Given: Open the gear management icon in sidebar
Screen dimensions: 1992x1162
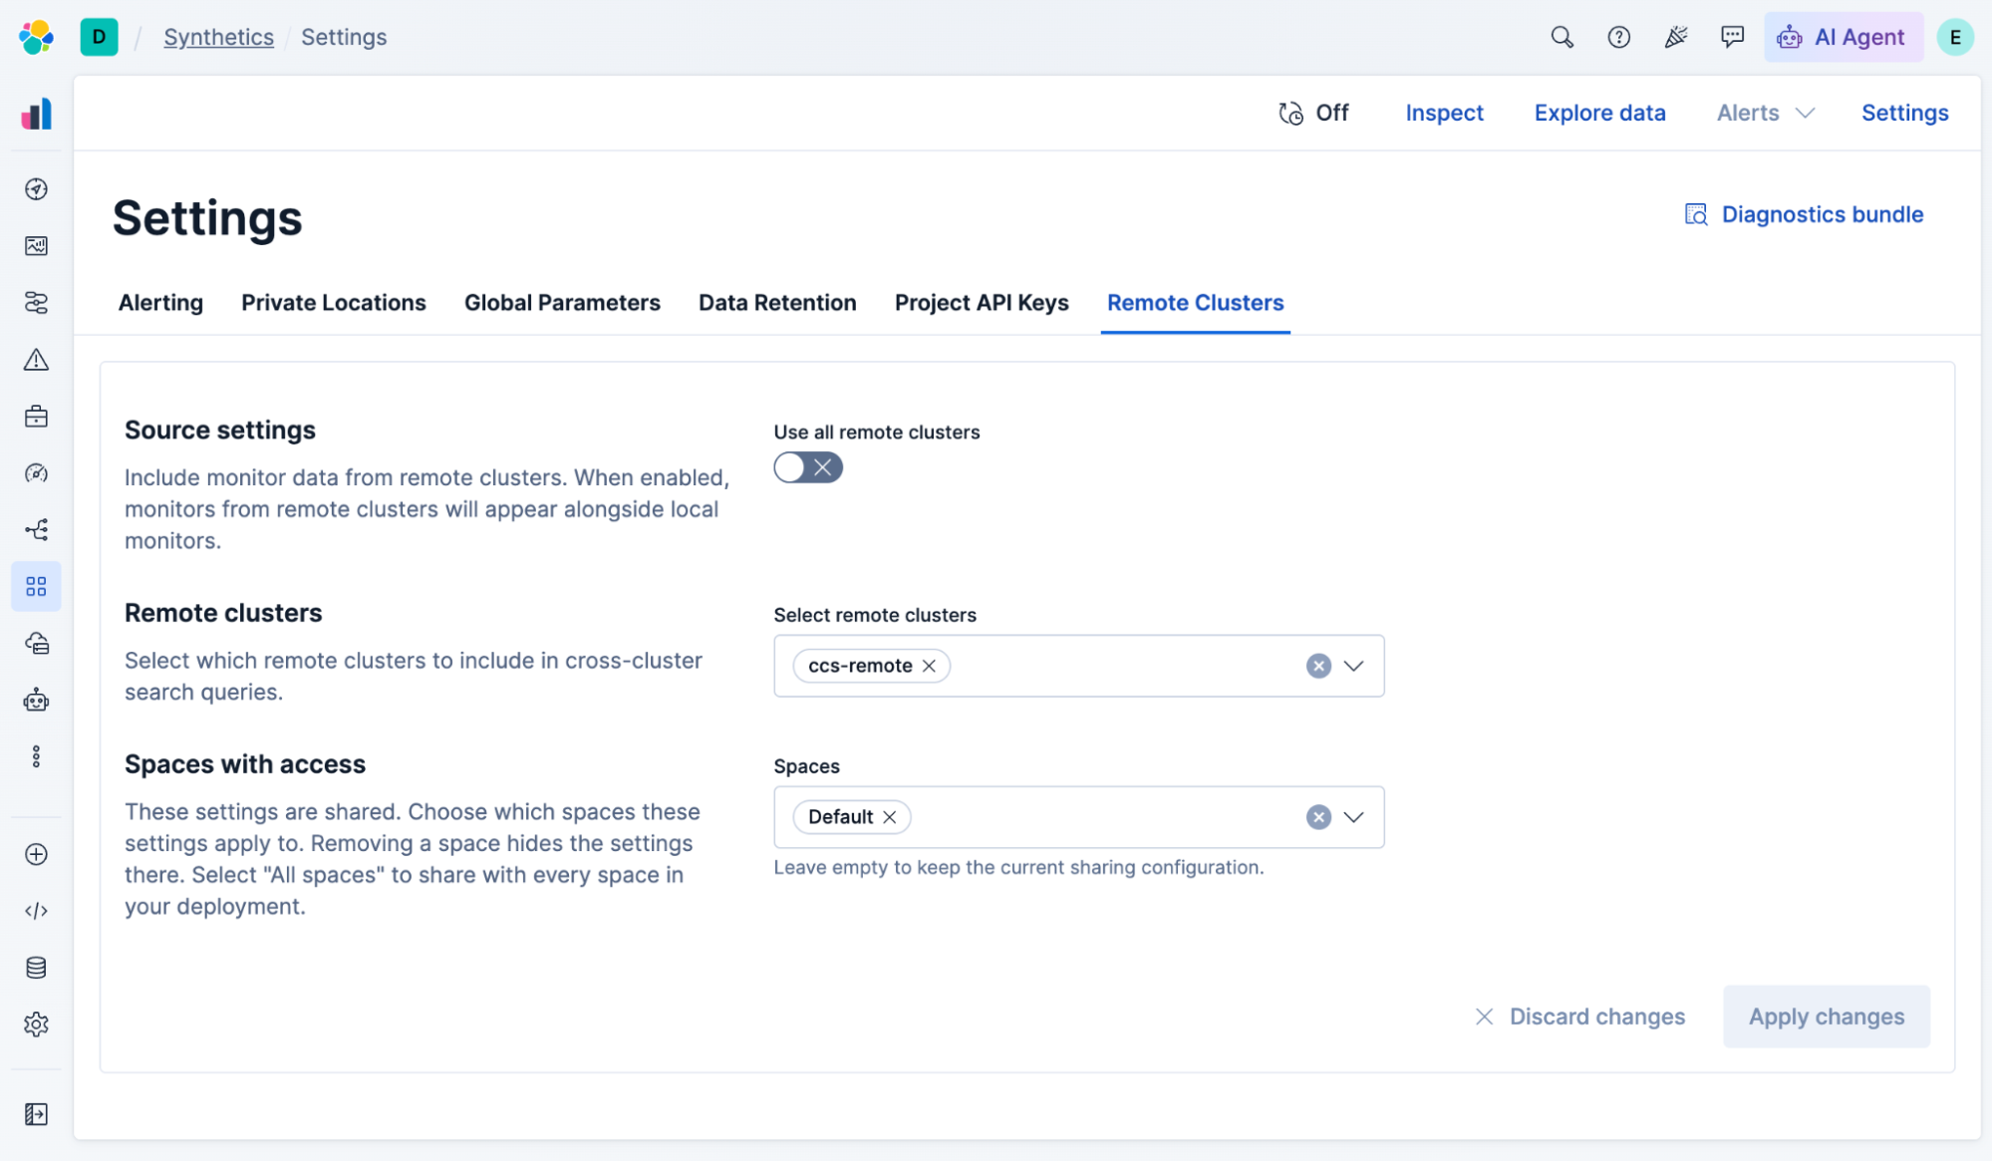Looking at the screenshot, I should click(36, 1024).
